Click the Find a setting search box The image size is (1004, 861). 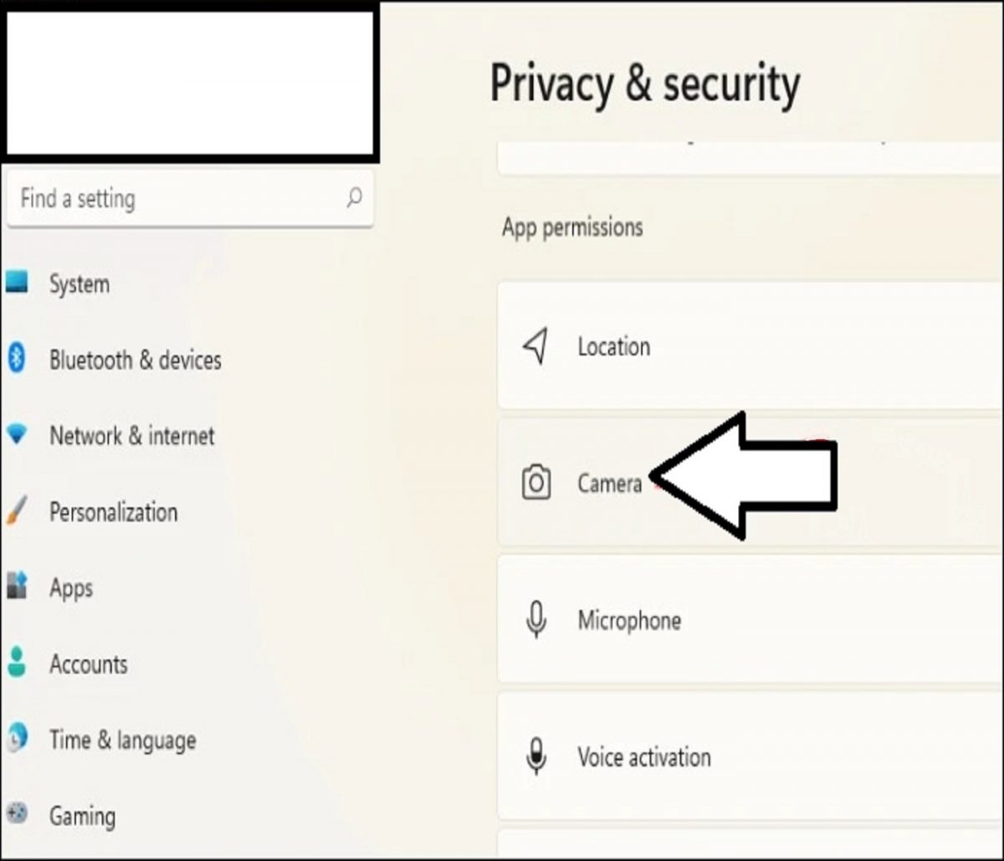167,199
